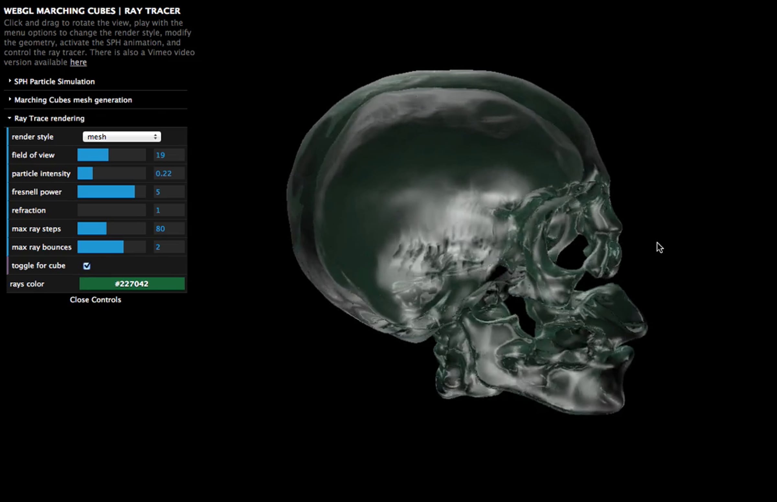Uncheck the toggle for cube checkbox
777x502 pixels.
(87, 266)
